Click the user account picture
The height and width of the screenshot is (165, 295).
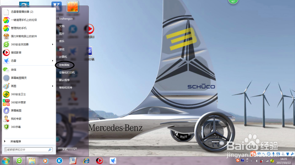point(73,6)
